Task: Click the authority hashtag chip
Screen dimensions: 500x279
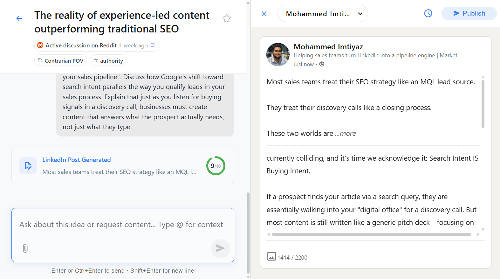Action: point(108,60)
